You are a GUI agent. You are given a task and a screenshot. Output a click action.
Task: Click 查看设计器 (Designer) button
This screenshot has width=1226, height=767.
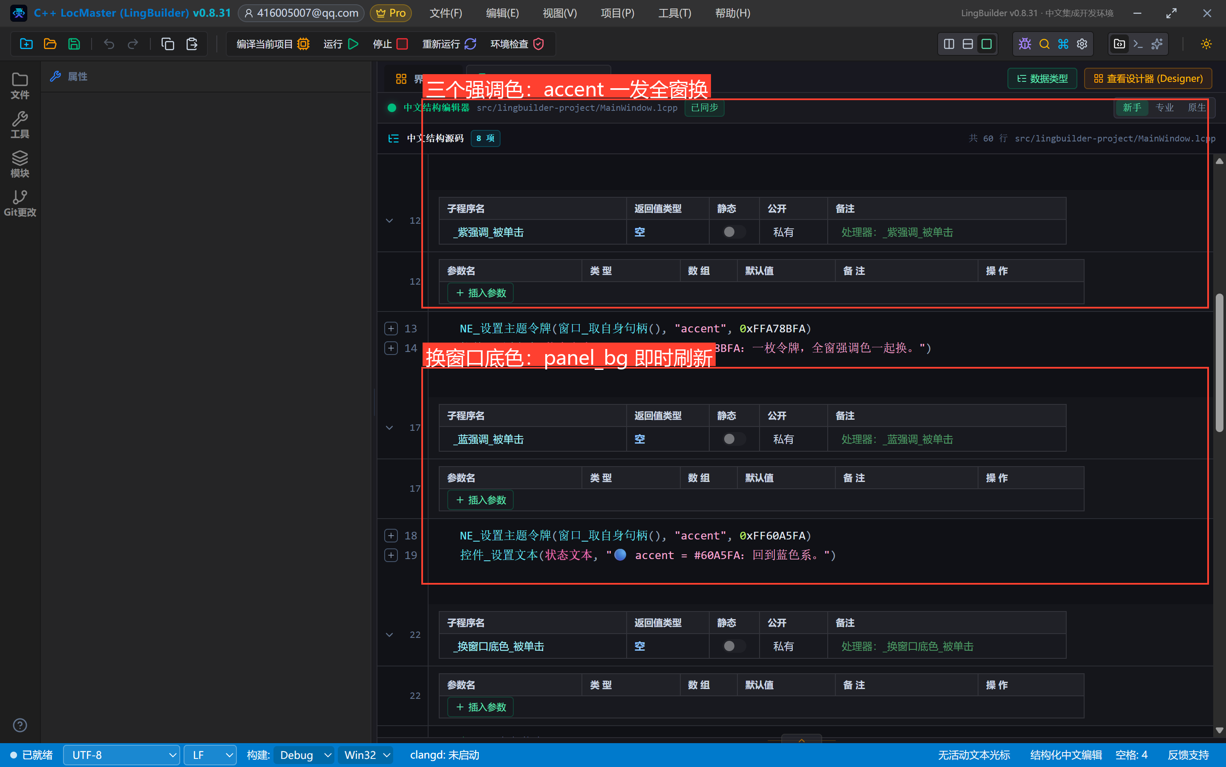click(x=1148, y=79)
